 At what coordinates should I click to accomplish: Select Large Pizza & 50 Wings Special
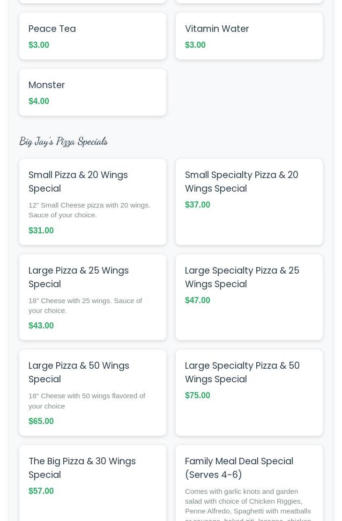pos(79,372)
